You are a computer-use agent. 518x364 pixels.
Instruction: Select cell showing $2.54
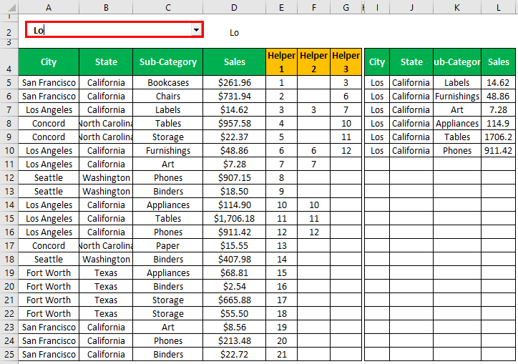point(234,286)
